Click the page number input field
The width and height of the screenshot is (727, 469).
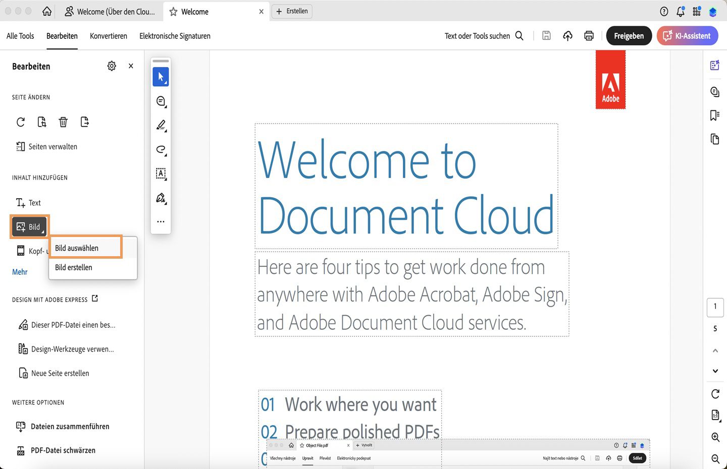click(715, 307)
